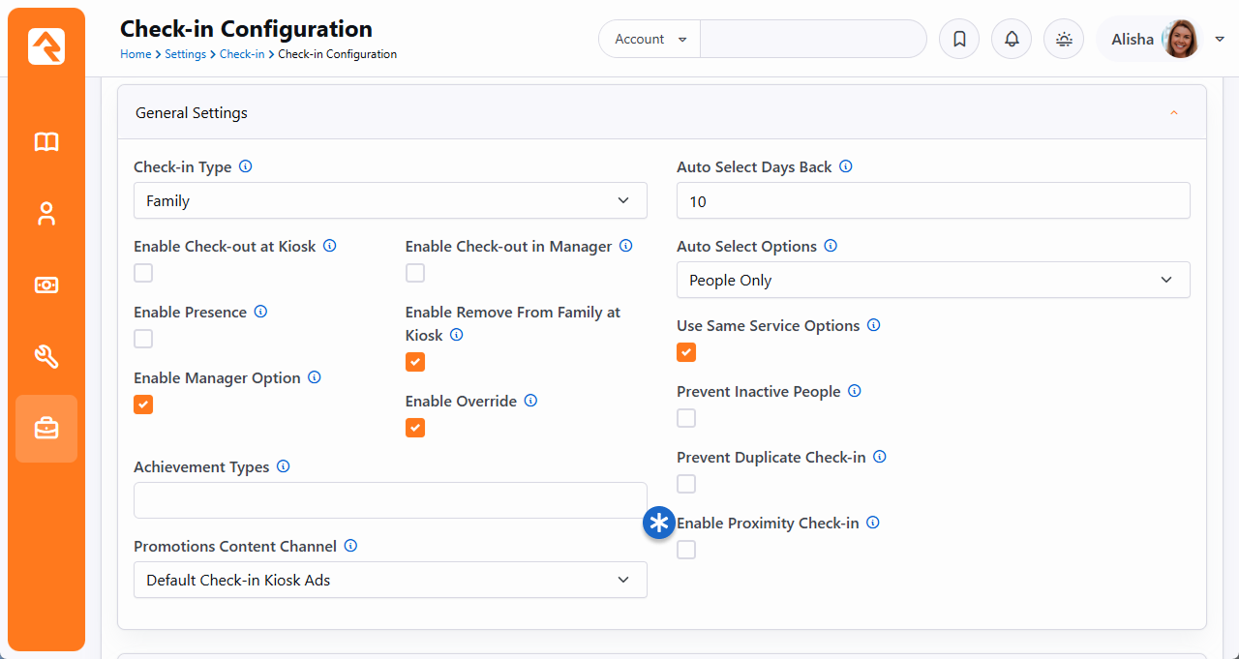The height and width of the screenshot is (659, 1239).
Task: Open the finance money icon in sidebar
Action: tap(46, 285)
